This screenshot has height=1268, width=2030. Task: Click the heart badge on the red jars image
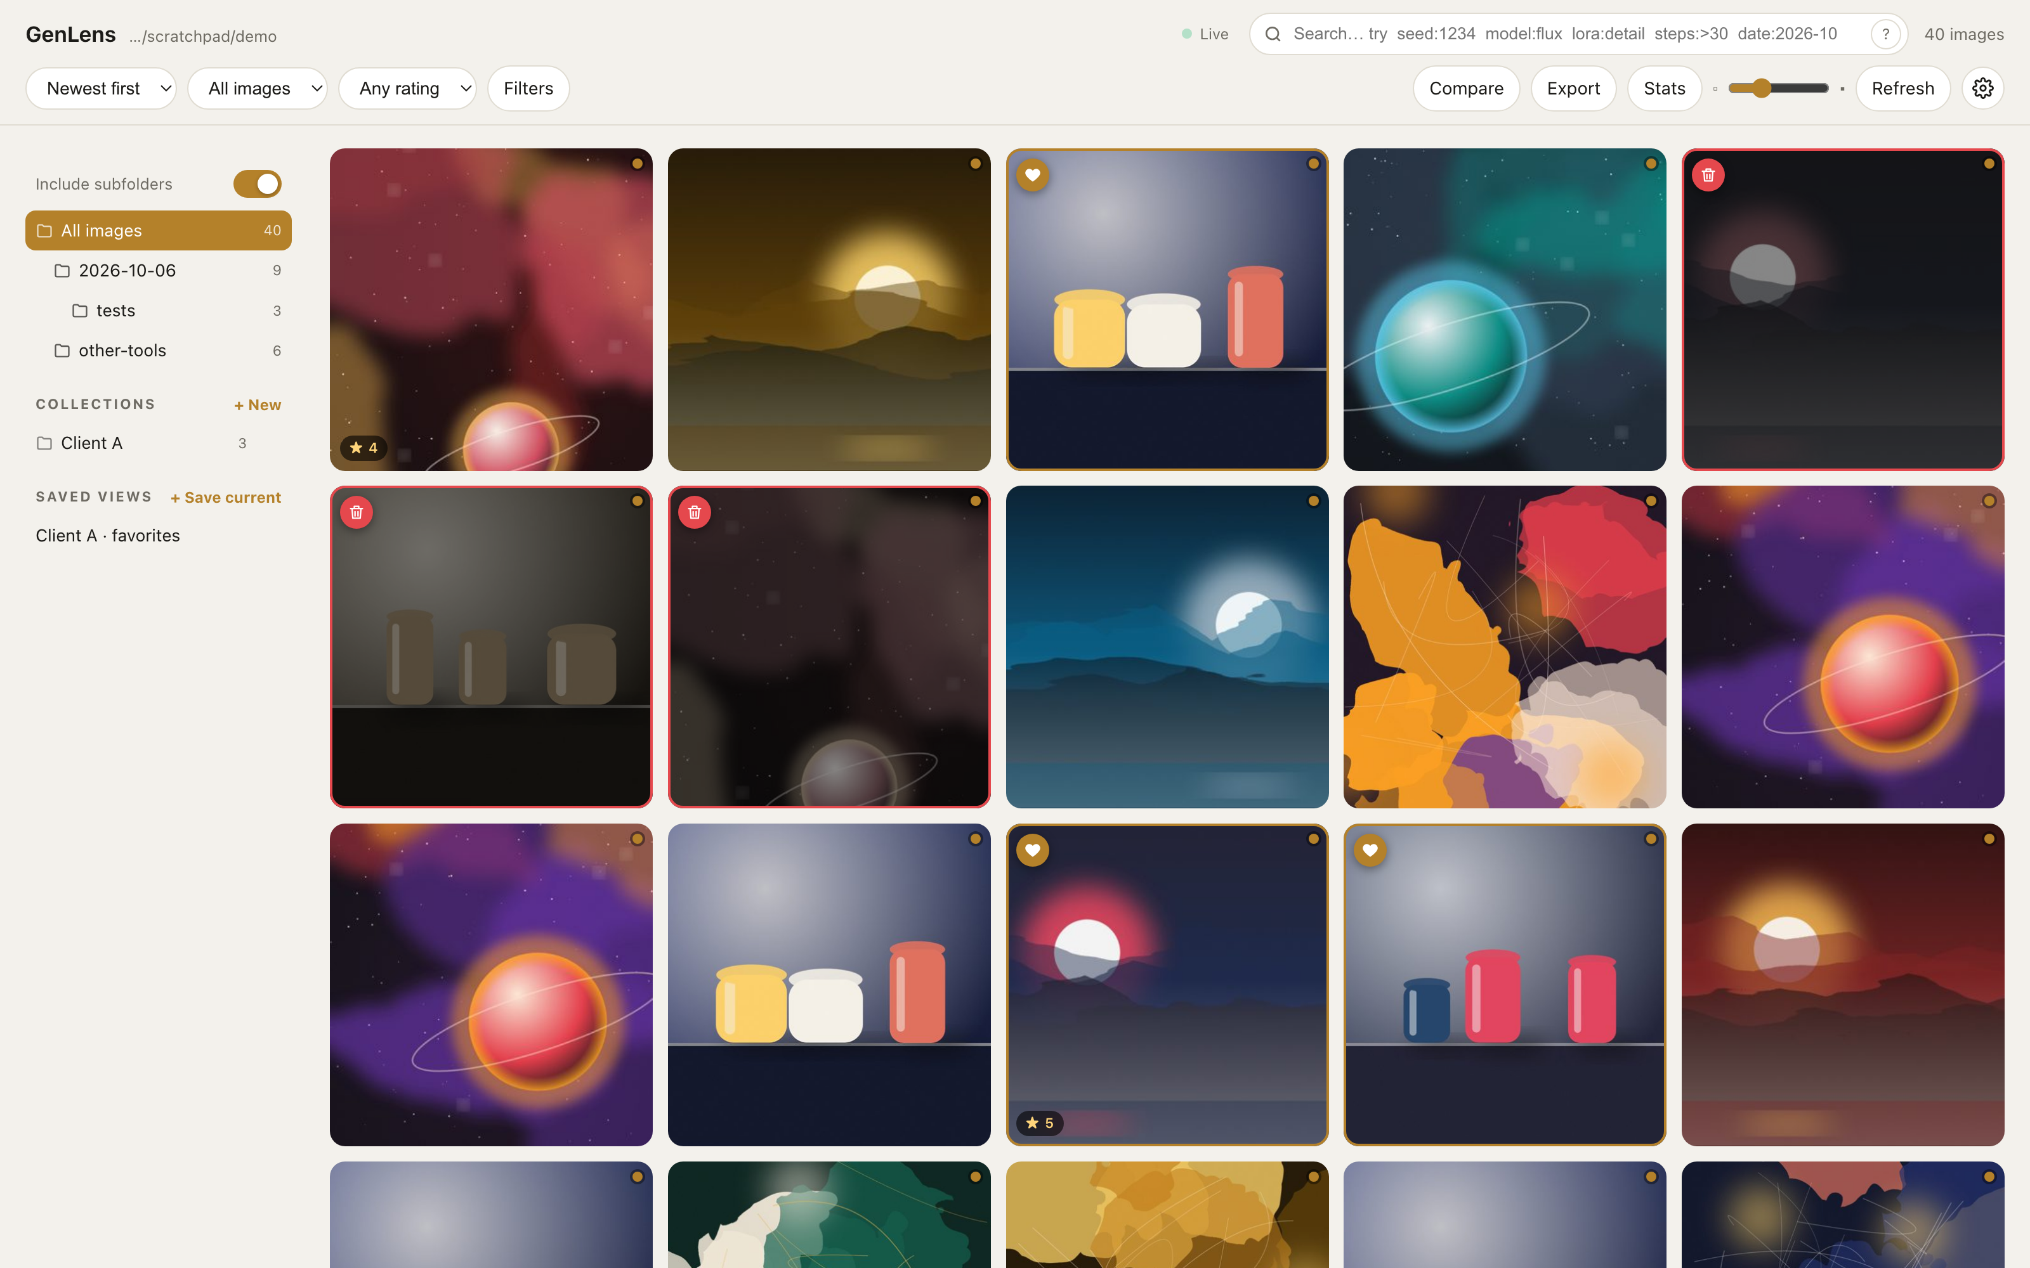(1370, 850)
